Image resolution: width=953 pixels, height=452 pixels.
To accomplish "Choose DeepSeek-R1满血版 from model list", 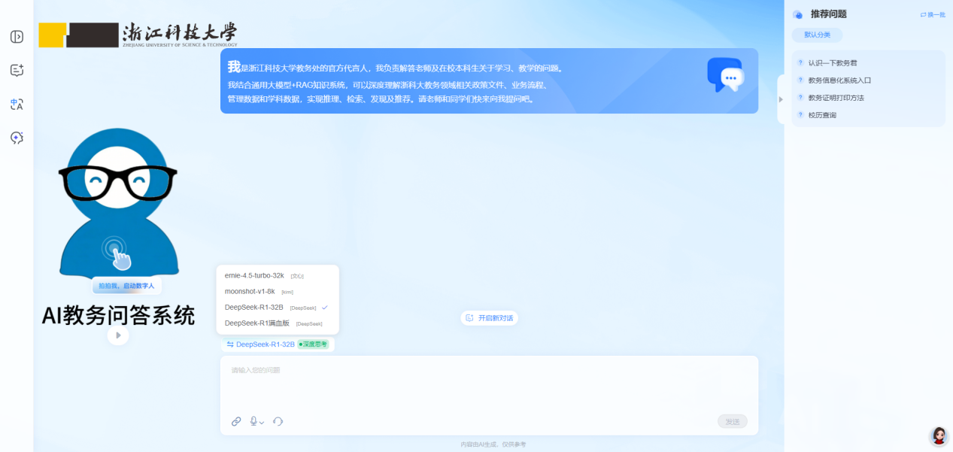I will tap(256, 323).
